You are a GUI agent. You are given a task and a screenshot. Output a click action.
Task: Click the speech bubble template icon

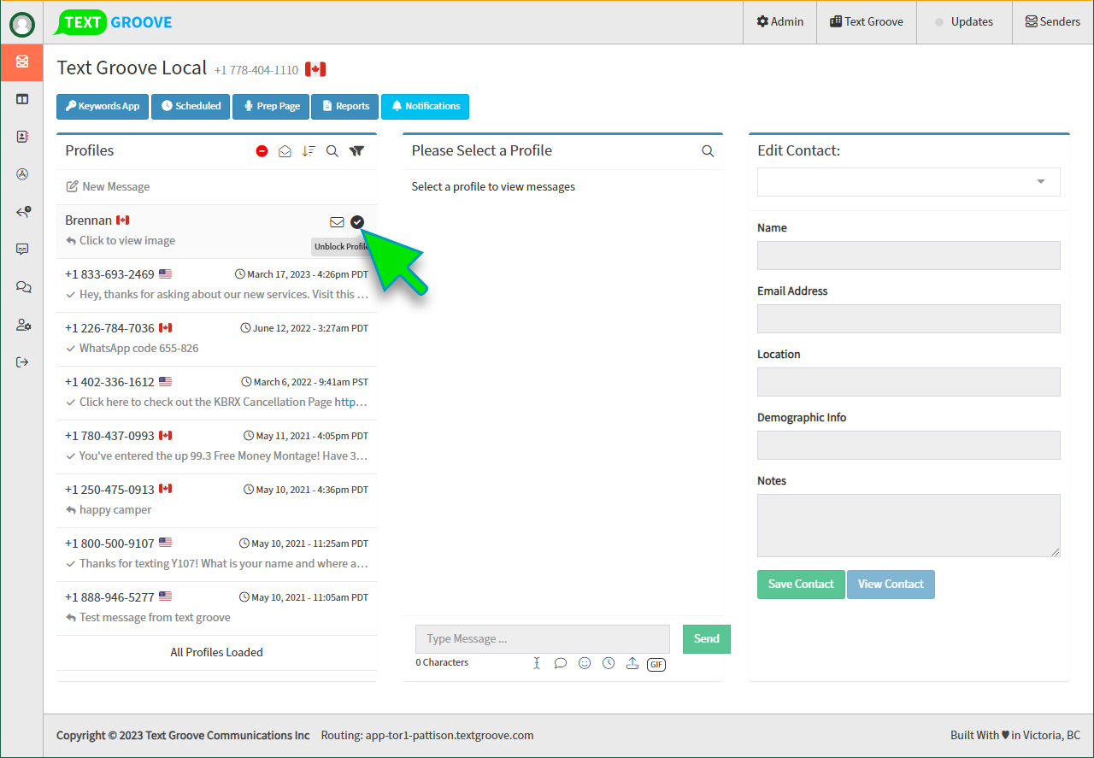coord(561,663)
